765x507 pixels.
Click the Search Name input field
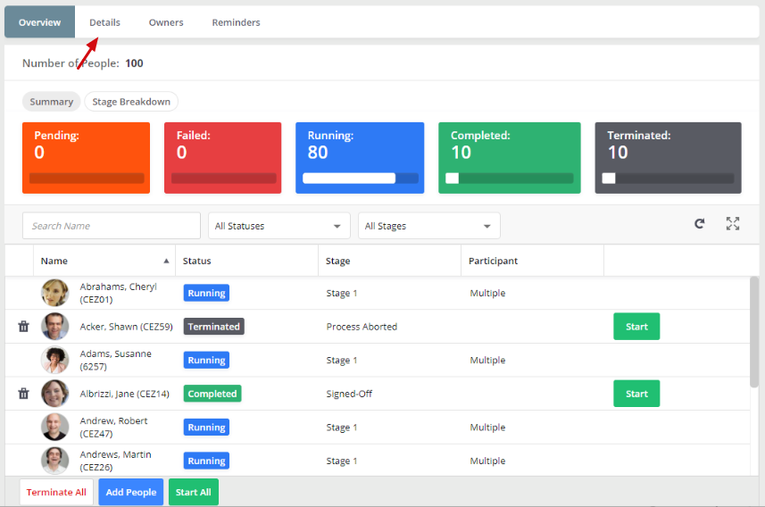point(112,226)
